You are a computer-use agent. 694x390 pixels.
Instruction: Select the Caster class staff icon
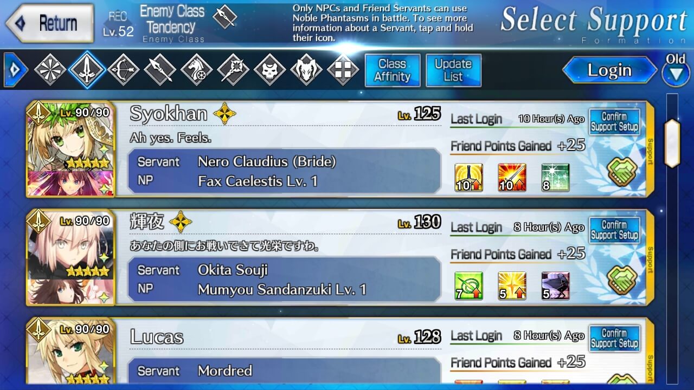click(x=233, y=70)
